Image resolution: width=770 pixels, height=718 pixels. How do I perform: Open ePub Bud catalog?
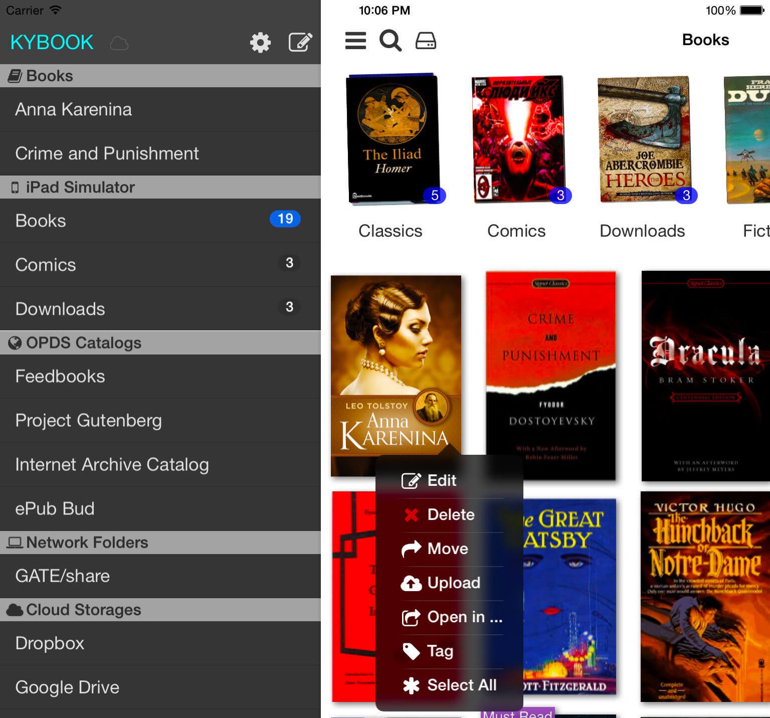click(160, 508)
